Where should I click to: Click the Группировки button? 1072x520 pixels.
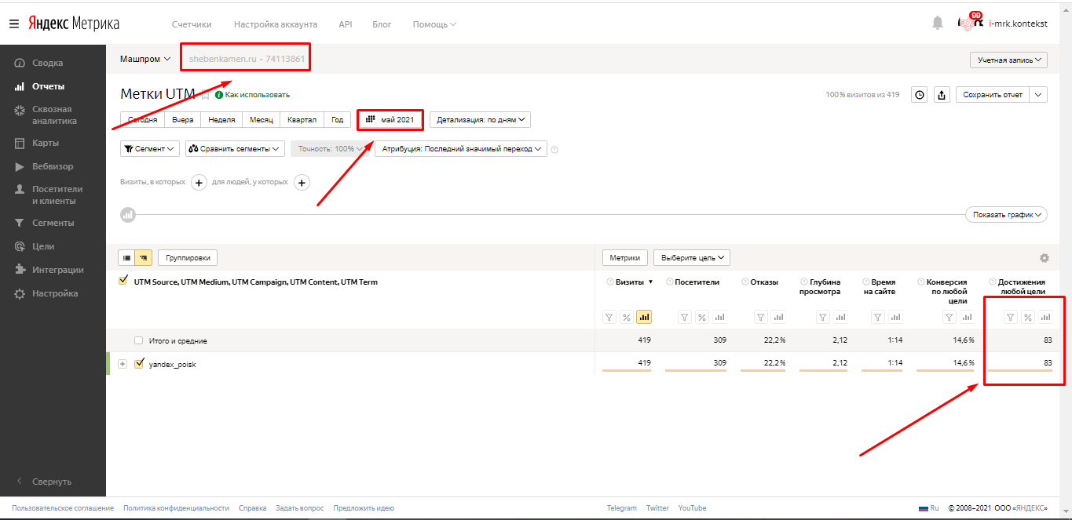(188, 258)
